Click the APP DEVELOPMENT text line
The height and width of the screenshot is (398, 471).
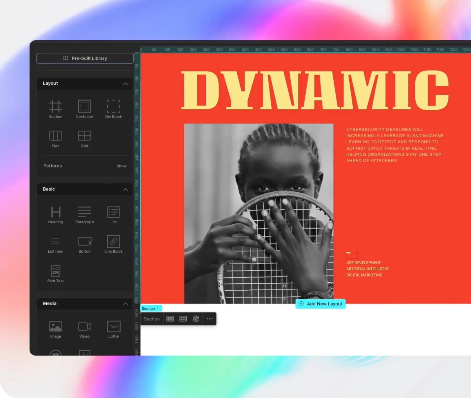point(363,263)
